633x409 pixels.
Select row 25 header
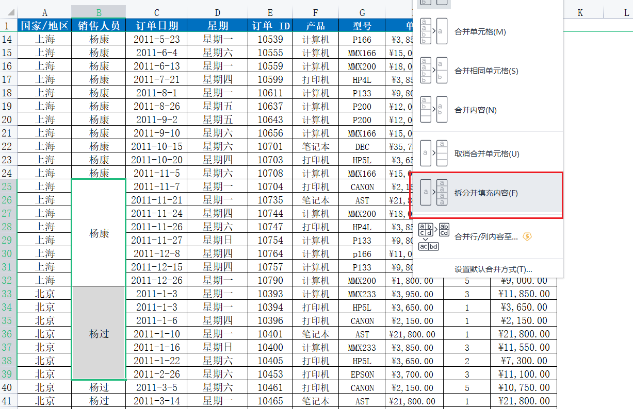coord(8,186)
